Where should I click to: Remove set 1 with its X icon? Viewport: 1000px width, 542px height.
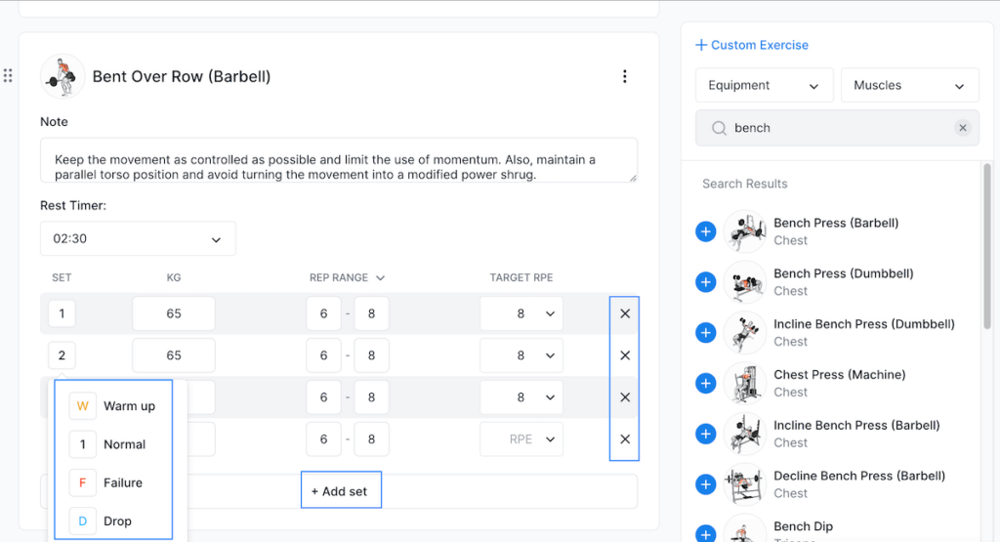coord(625,313)
